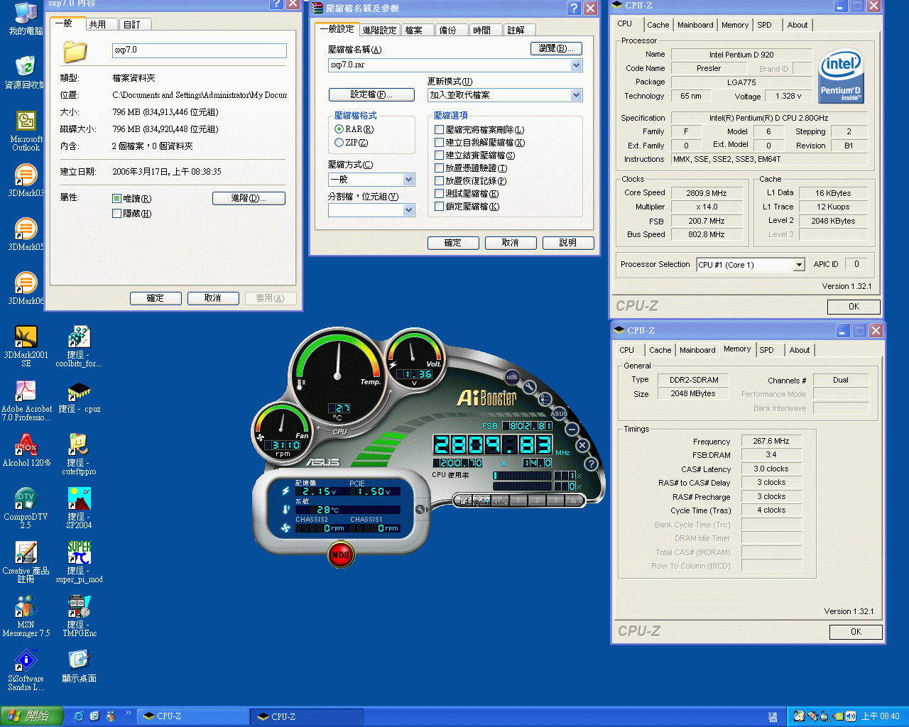The width and height of the screenshot is (909, 727).
Task: Check test archived files (E) option
Action: click(x=439, y=194)
